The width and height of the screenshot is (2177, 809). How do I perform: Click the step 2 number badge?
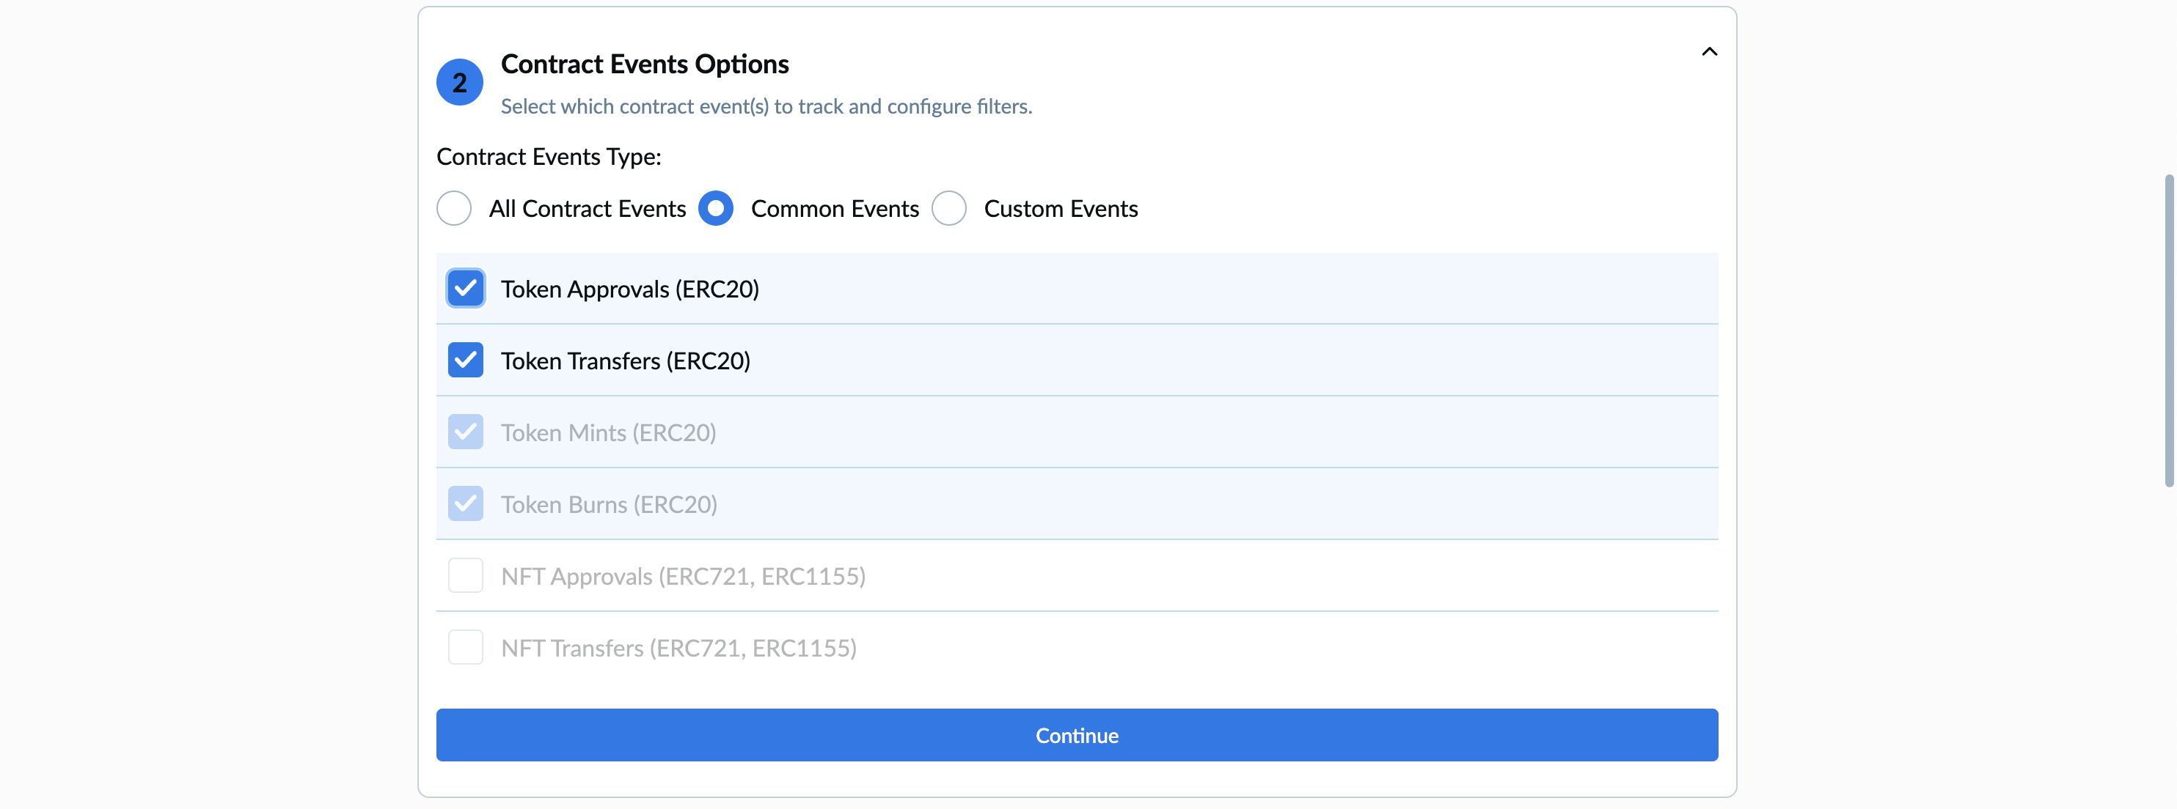459,82
